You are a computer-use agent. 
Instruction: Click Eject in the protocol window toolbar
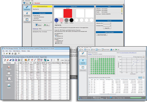(112, 49)
